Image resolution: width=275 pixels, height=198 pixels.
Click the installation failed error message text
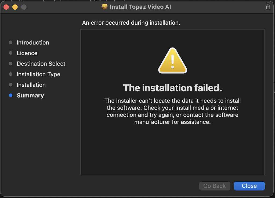pos(172,88)
